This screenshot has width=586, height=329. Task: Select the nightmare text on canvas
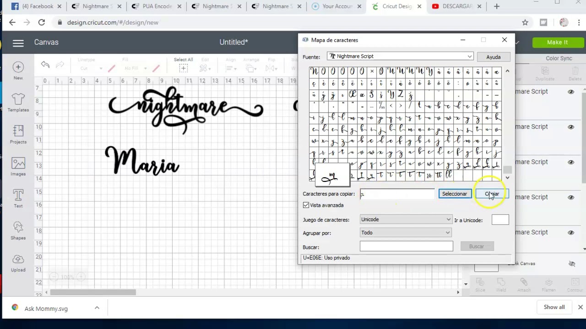pyautogui.click(x=185, y=110)
